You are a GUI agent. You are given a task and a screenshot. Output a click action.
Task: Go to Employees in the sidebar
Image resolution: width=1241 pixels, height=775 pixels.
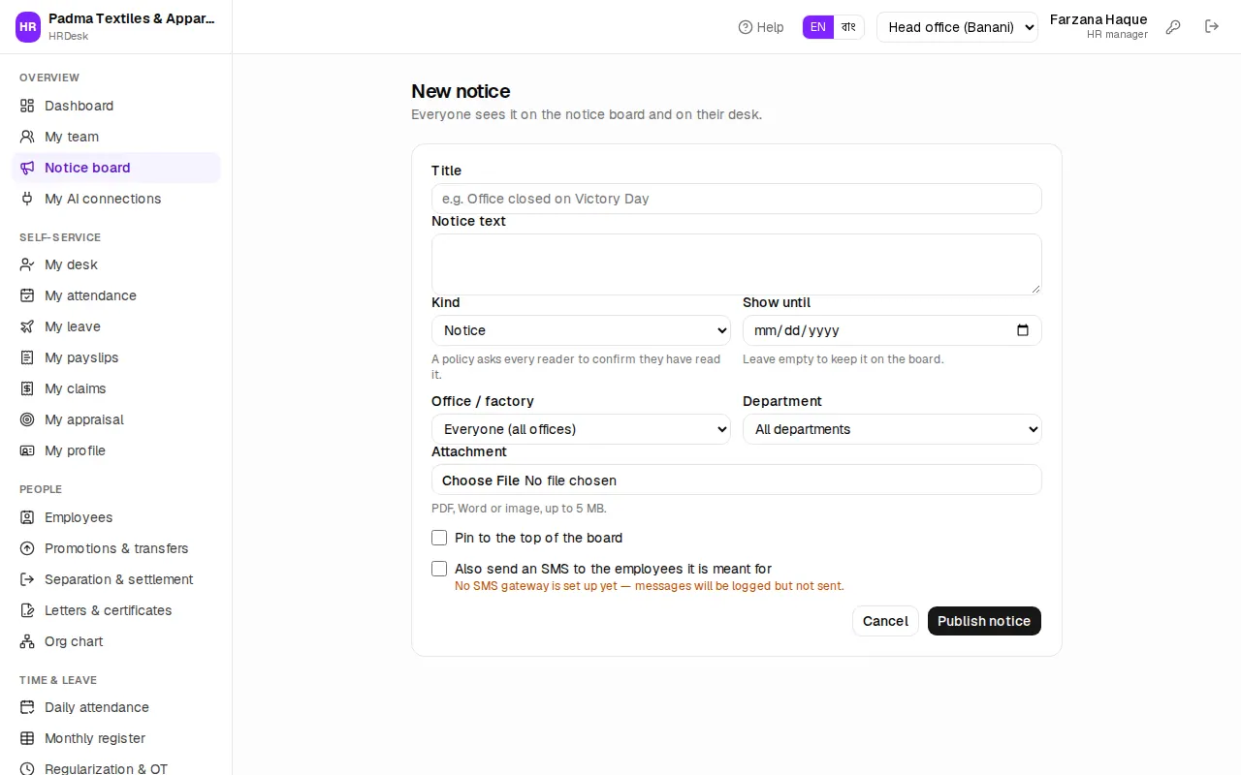point(116,517)
